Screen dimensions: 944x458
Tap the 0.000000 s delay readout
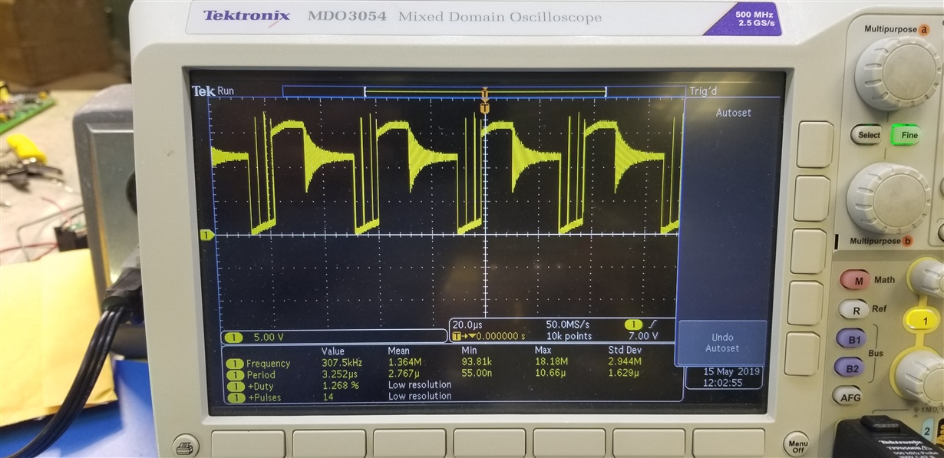500,336
